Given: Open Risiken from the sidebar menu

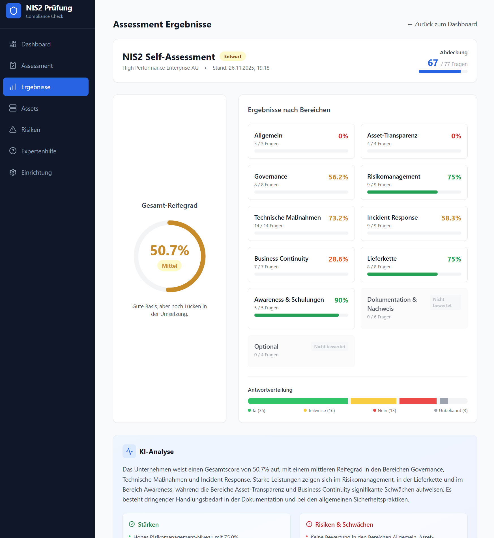Looking at the screenshot, I should click(31, 130).
